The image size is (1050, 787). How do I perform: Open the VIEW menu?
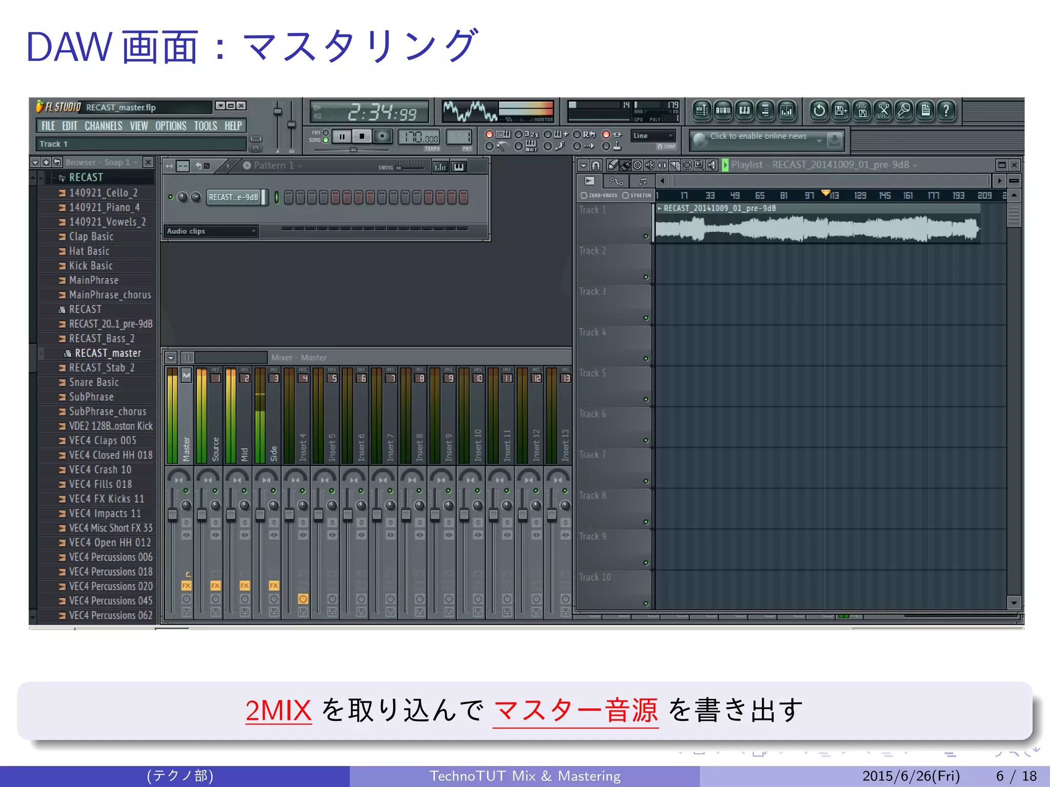coord(138,126)
